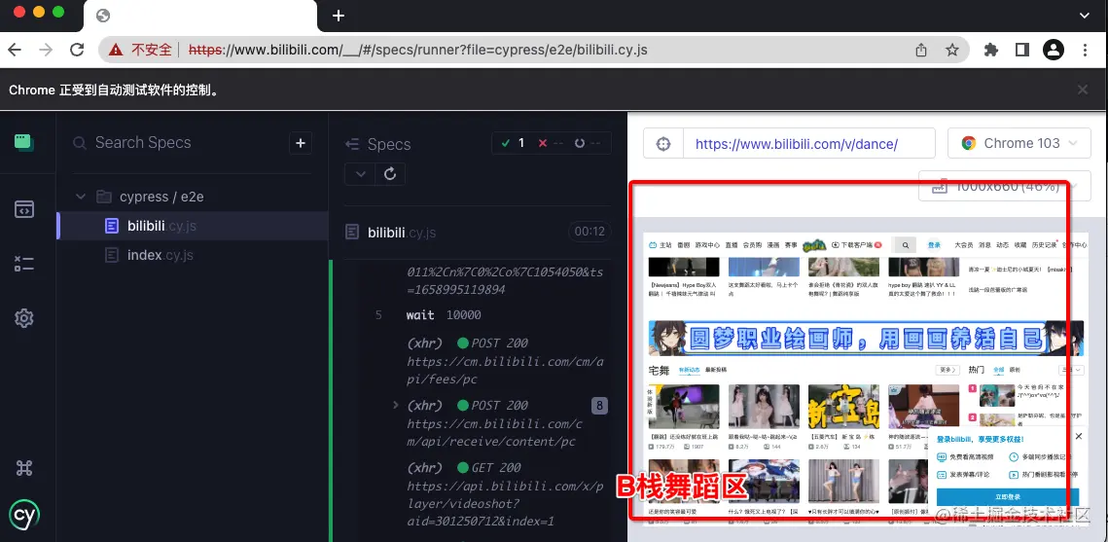This screenshot has width=1108, height=542.
Task: Open the Chrome 103 browser dropdown
Action: (x=1020, y=143)
